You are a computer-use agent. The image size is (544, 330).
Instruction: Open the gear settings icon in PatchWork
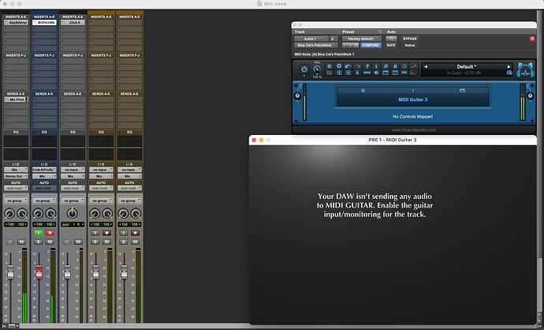click(x=339, y=66)
